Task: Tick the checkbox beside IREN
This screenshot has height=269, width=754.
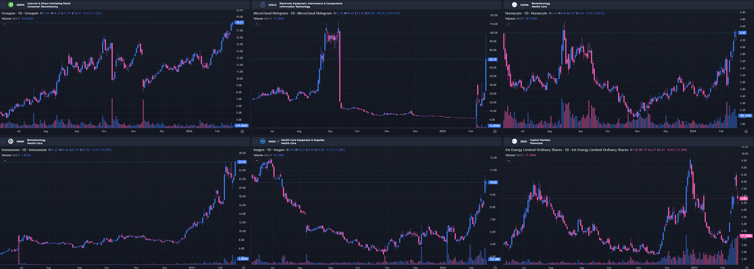Action: [507, 142]
